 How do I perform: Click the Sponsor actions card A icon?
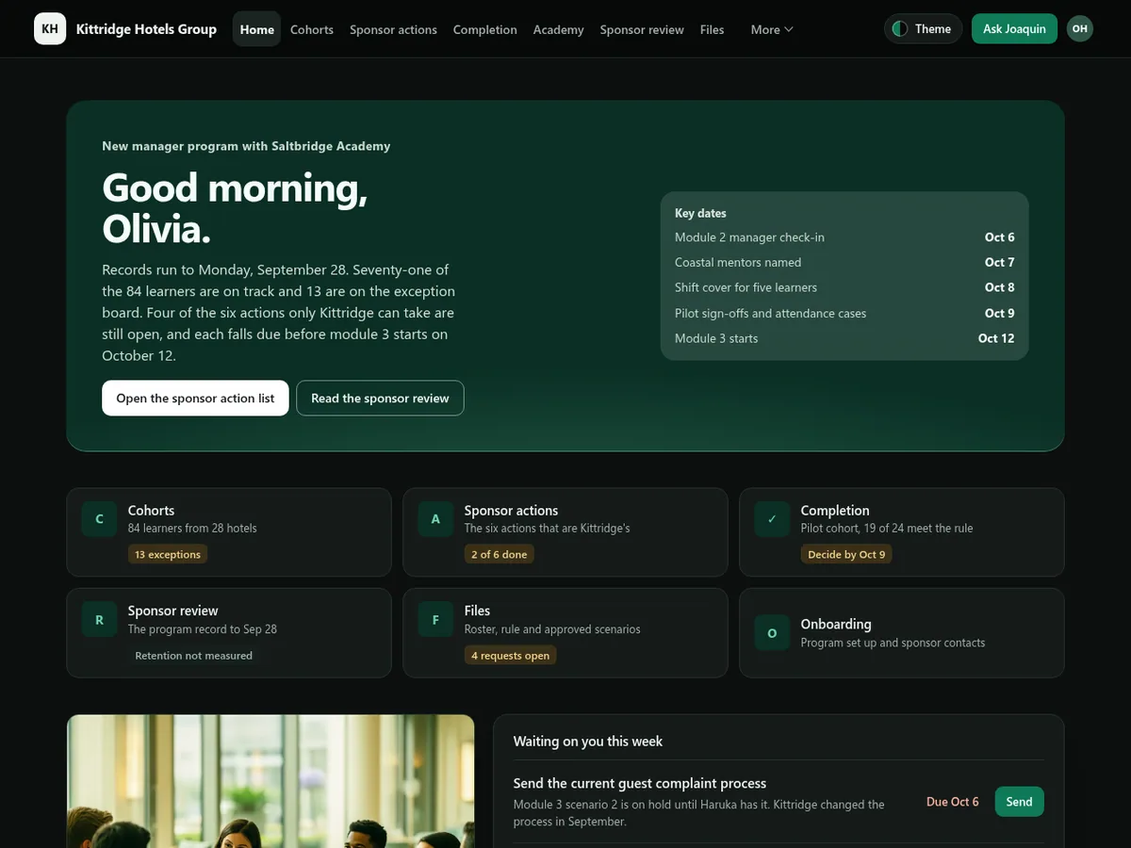435,519
